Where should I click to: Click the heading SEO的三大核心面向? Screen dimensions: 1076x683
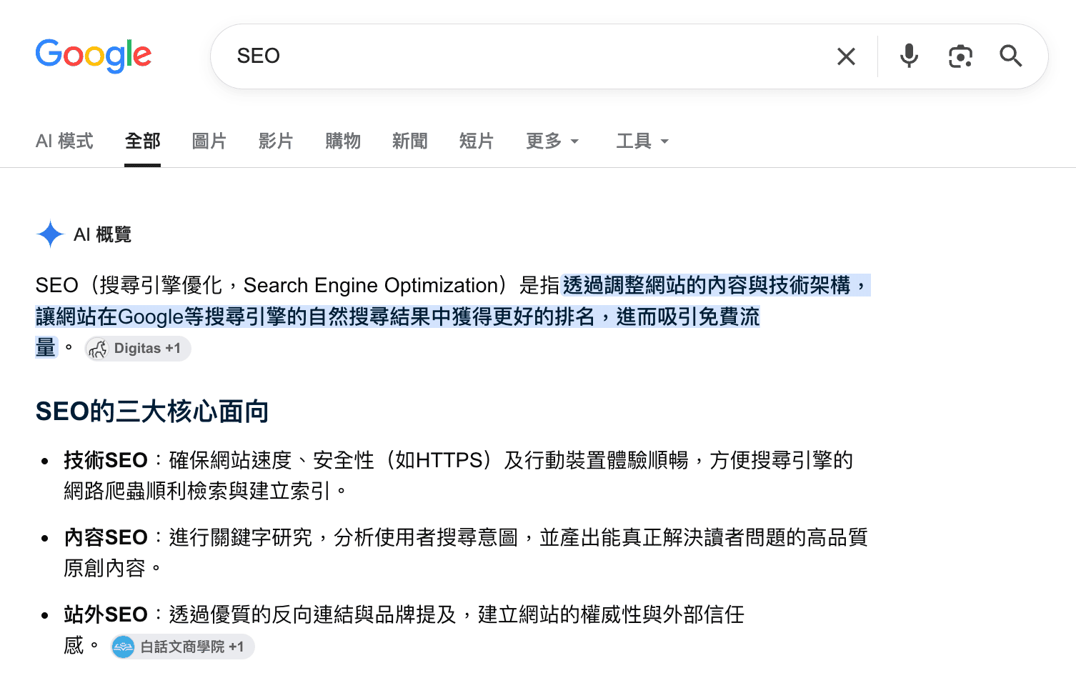(x=152, y=412)
